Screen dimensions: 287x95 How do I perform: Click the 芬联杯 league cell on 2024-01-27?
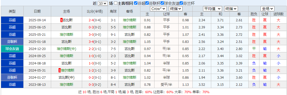tap(12, 77)
